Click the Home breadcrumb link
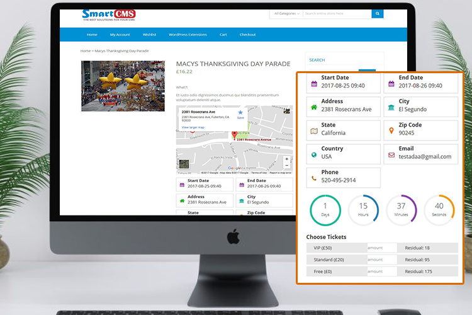The height and width of the screenshot is (315, 472). (85, 50)
